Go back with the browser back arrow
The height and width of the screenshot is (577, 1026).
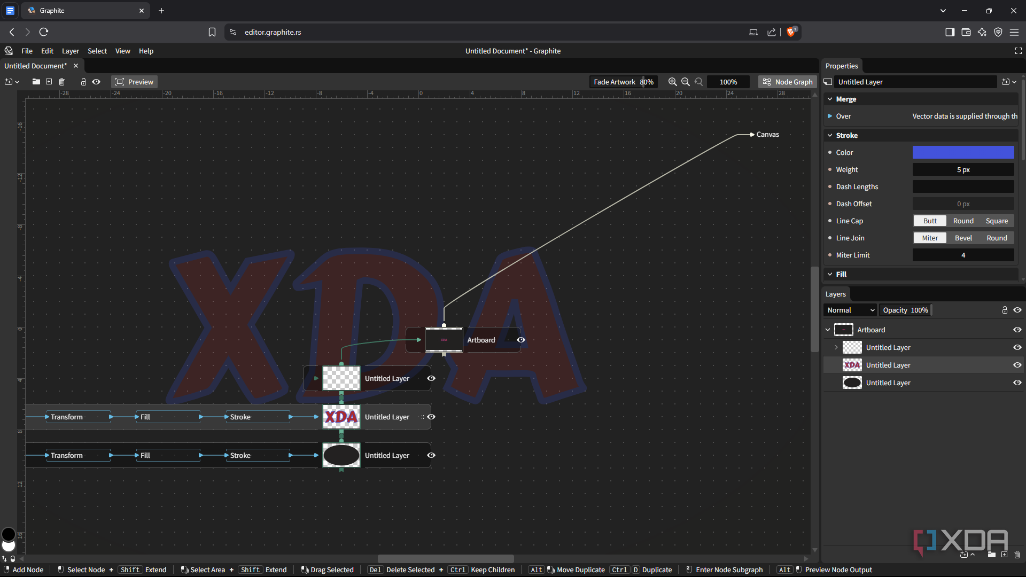(12, 32)
